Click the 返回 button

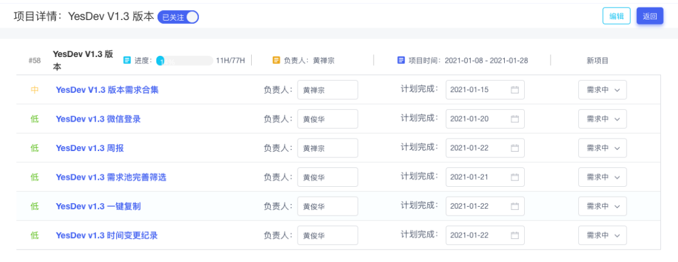click(x=650, y=16)
